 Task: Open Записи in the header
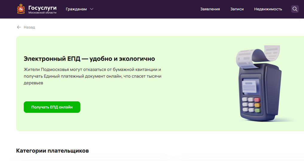237,9
